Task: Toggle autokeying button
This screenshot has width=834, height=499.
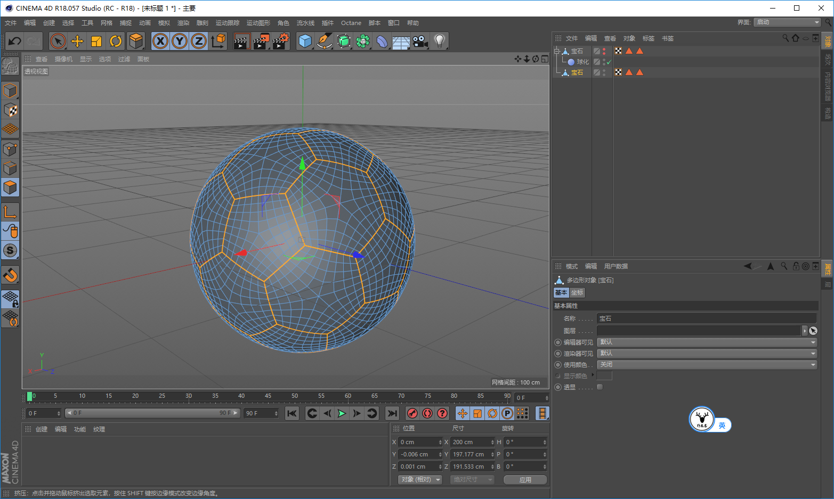Action: tap(427, 413)
